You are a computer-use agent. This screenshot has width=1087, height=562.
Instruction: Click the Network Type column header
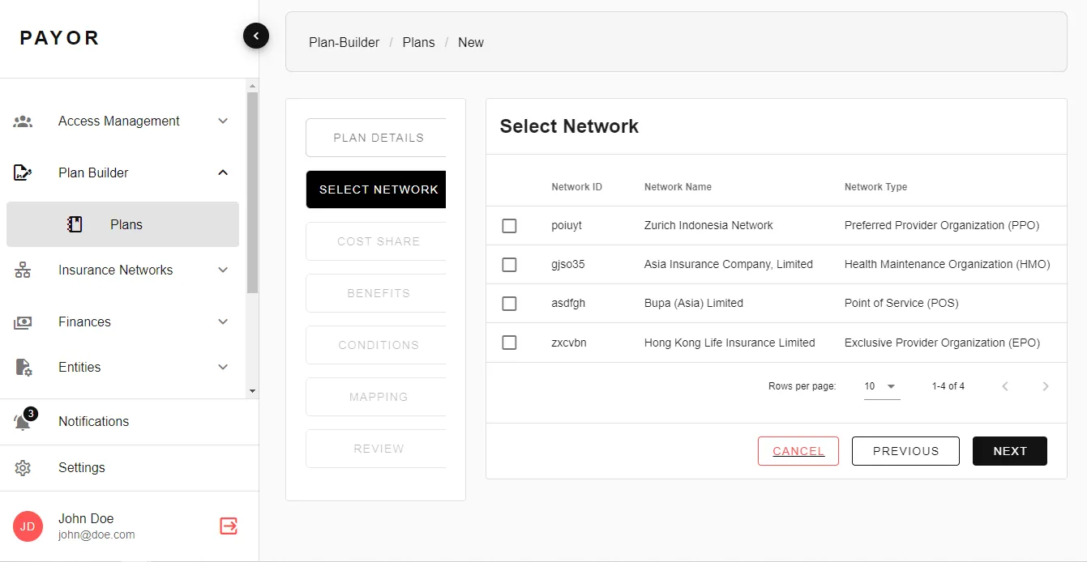click(875, 187)
